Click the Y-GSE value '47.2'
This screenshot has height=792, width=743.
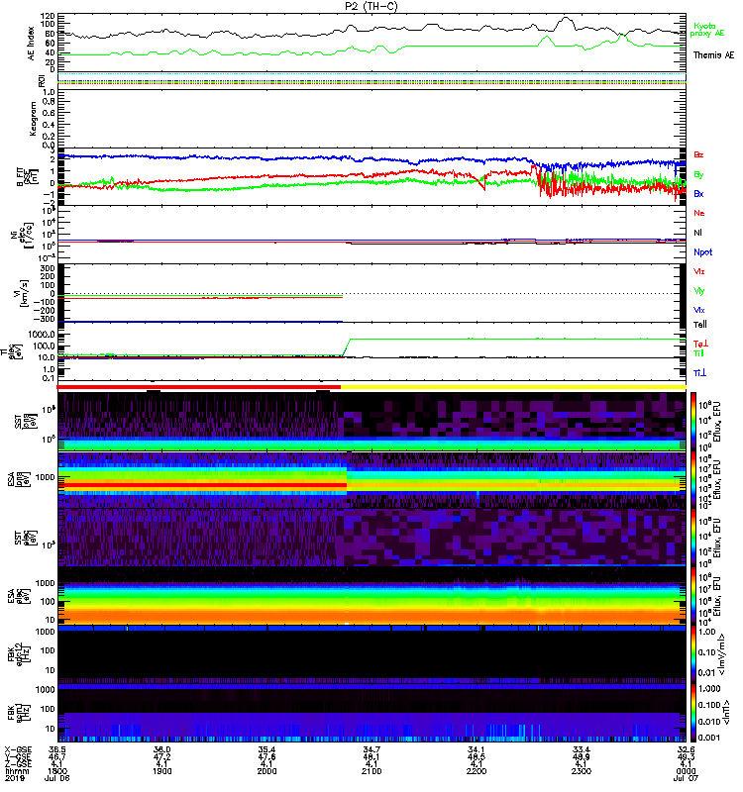point(162,757)
